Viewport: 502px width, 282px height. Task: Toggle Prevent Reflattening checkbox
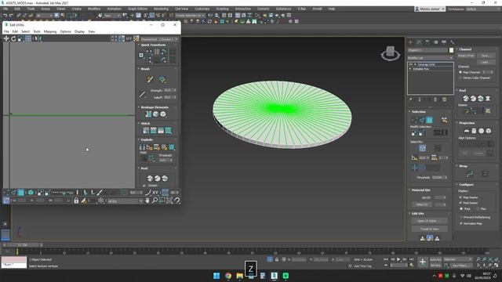tap(460, 217)
